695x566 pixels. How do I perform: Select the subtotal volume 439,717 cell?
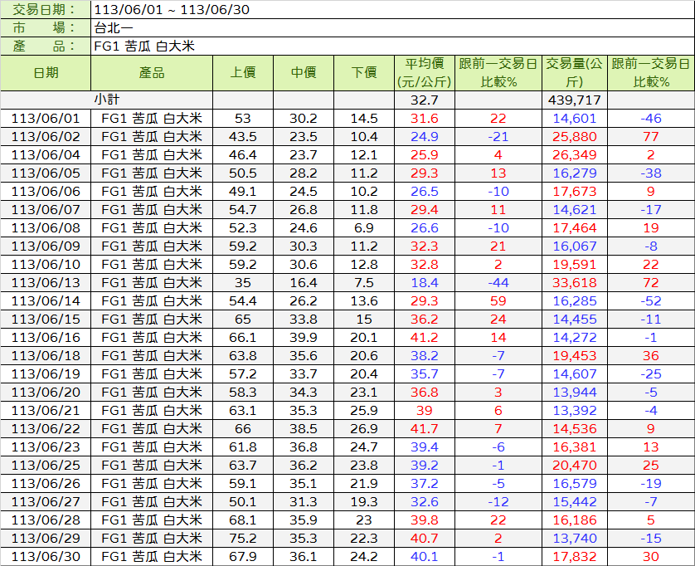[x=574, y=100]
